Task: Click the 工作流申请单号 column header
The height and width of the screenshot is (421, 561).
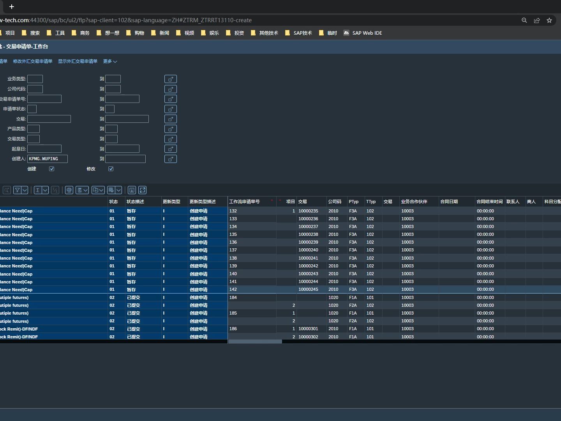Action: point(252,202)
